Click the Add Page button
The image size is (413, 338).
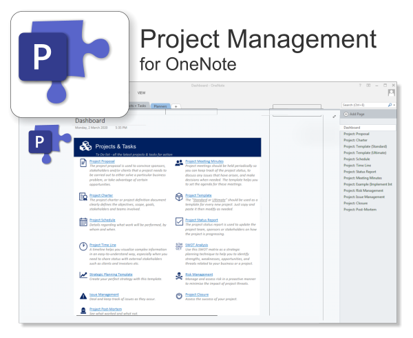[x=368, y=115]
